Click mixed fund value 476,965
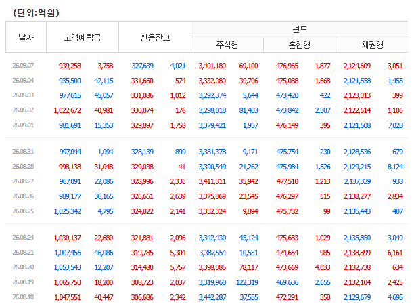This screenshot has height=306, width=414. pyautogui.click(x=287, y=66)
